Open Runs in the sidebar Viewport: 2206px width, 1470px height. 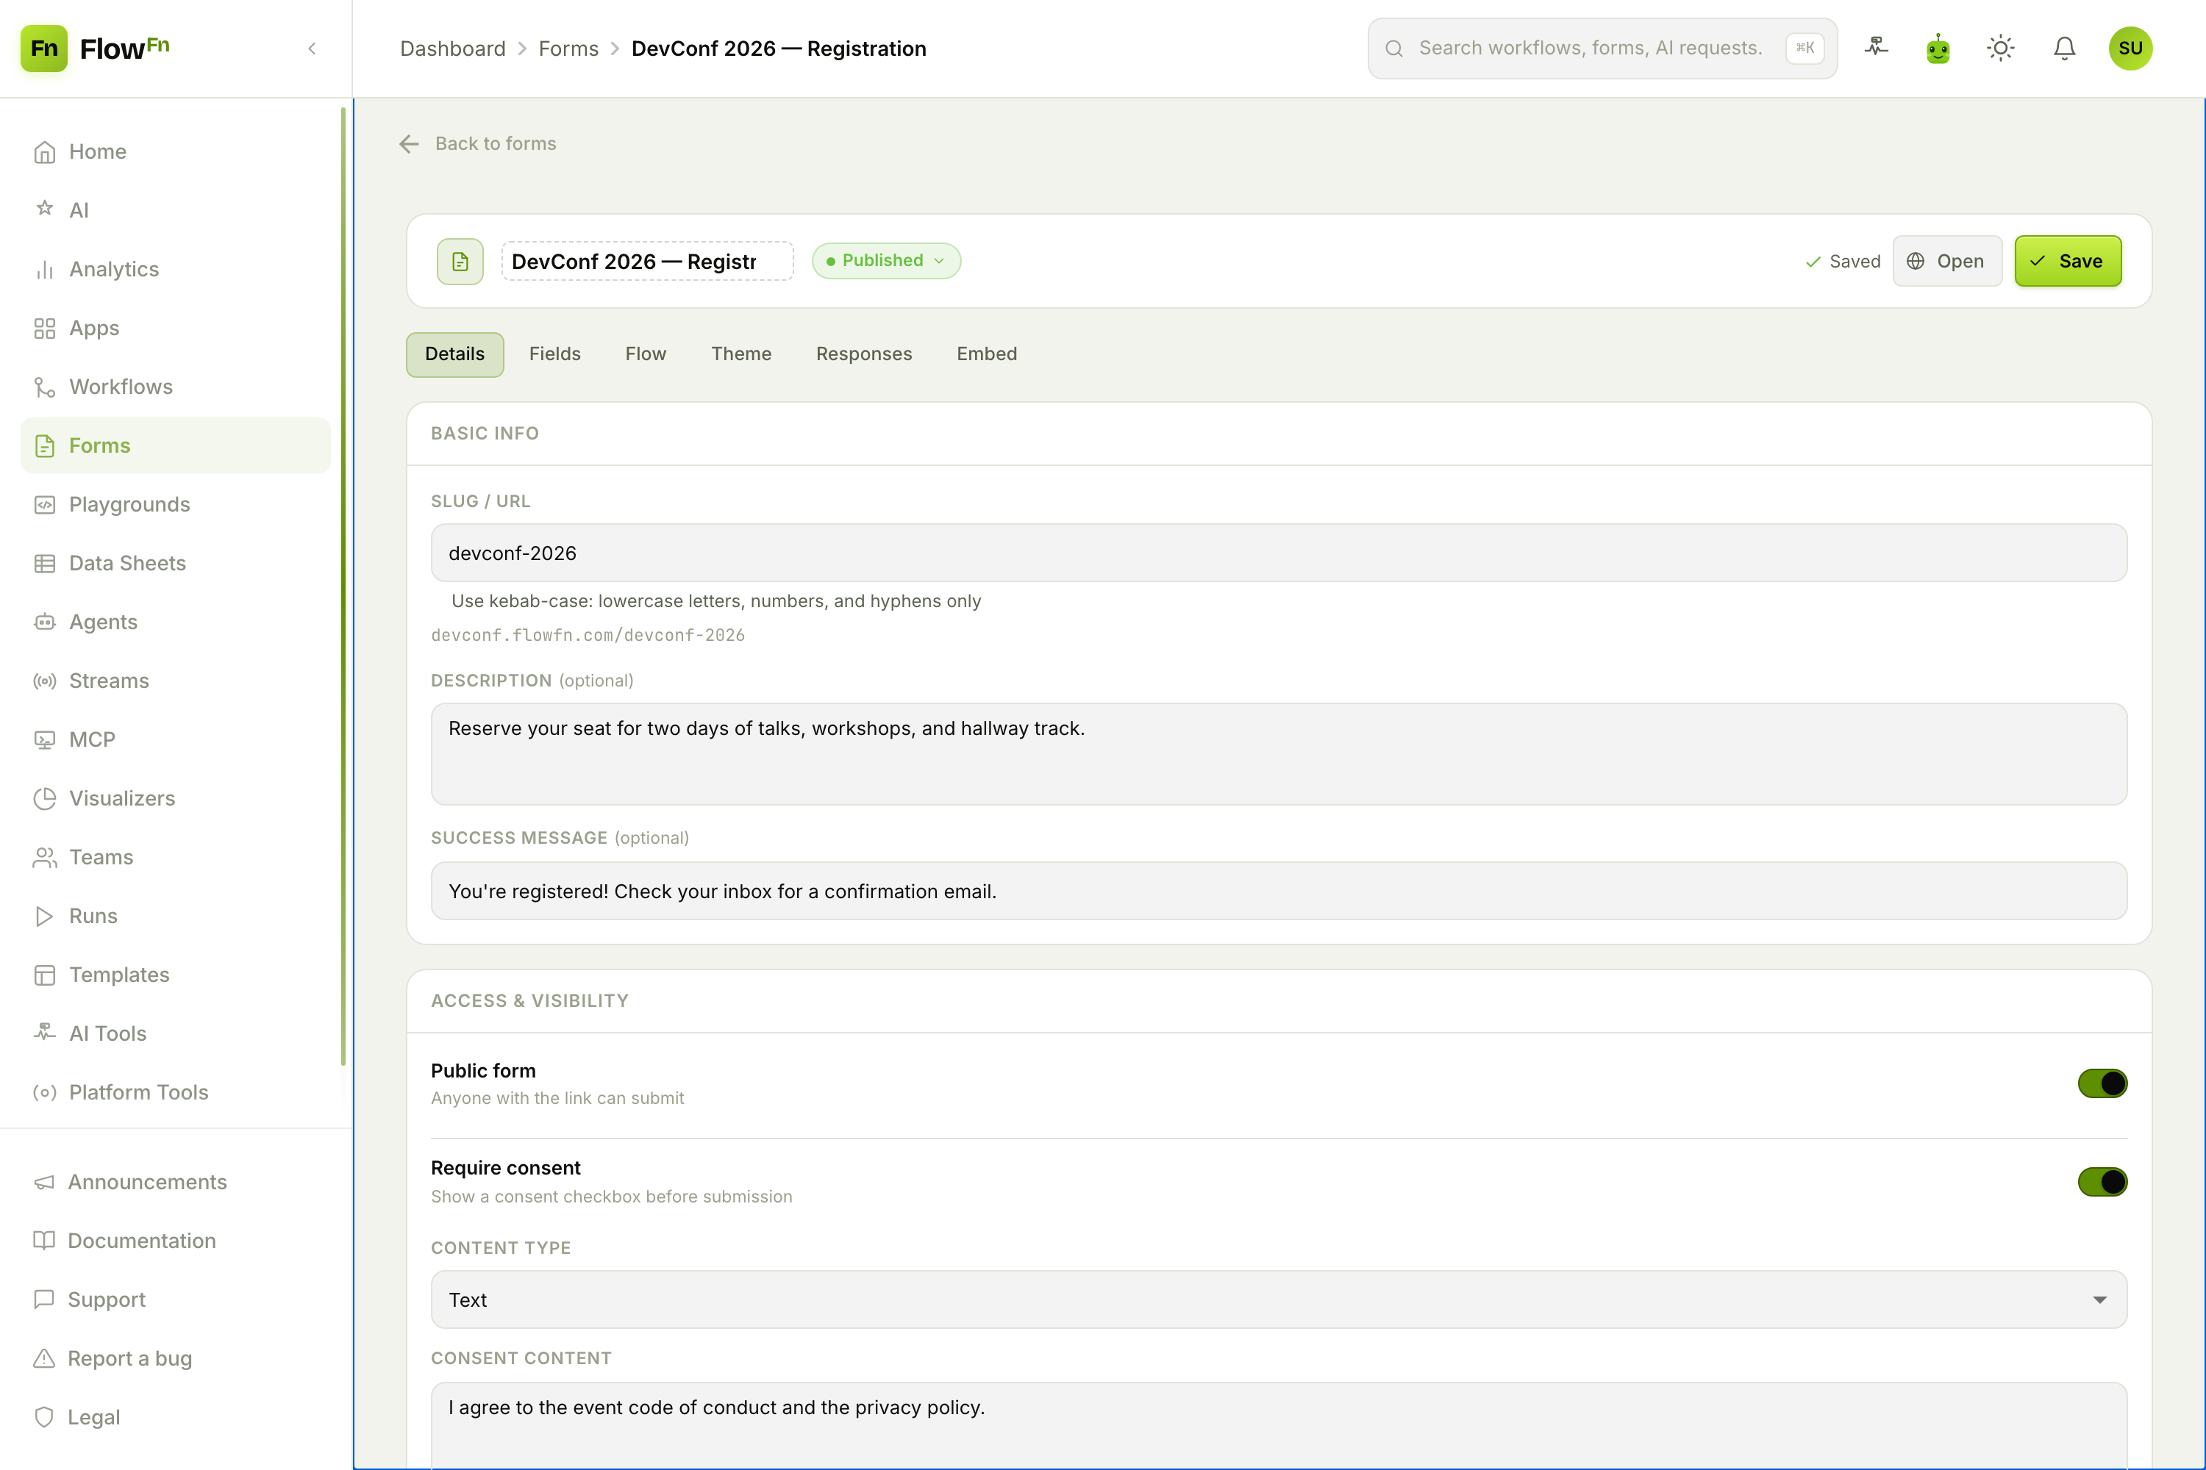click(176, 916)
